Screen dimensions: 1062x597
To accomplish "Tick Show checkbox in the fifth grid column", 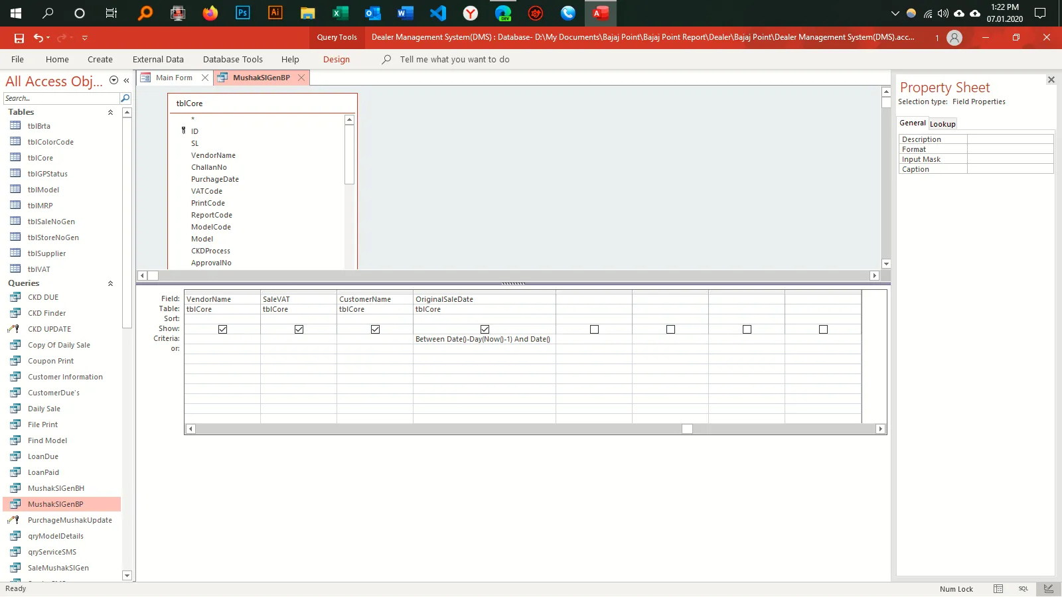I will tap(594, 329).
